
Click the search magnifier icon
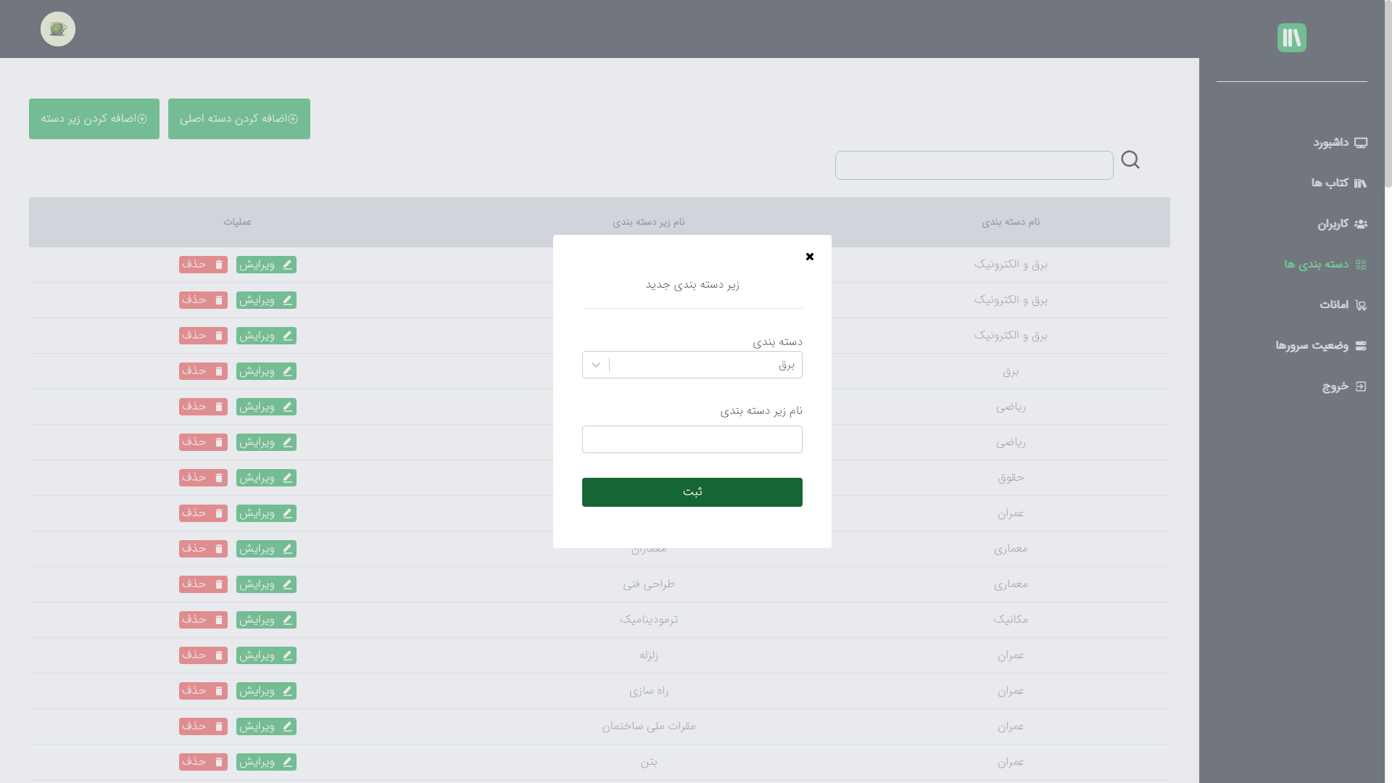click(1130, 159)
